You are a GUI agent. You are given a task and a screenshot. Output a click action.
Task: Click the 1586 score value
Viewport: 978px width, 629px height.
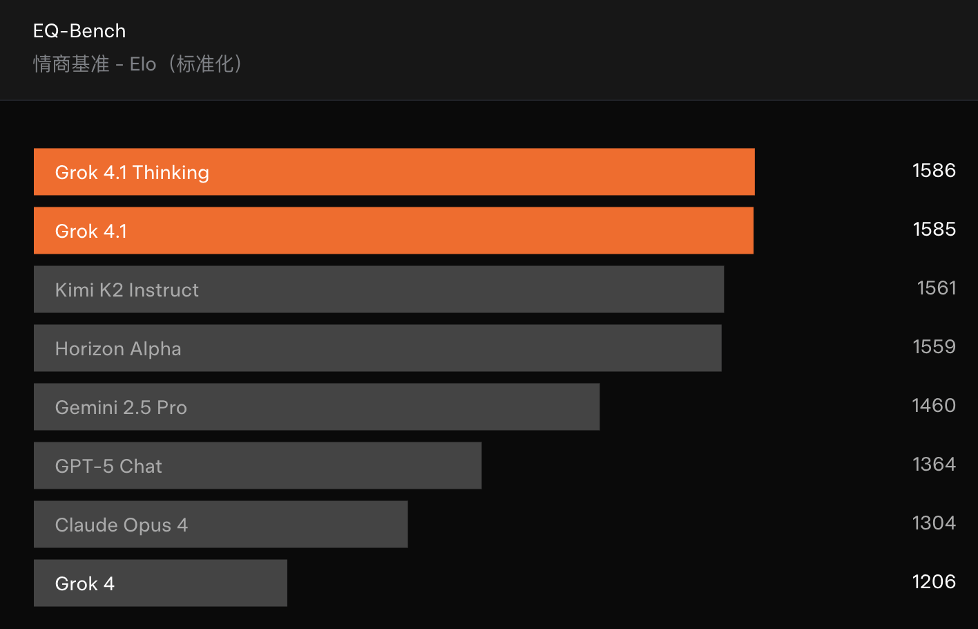[934, 171]
